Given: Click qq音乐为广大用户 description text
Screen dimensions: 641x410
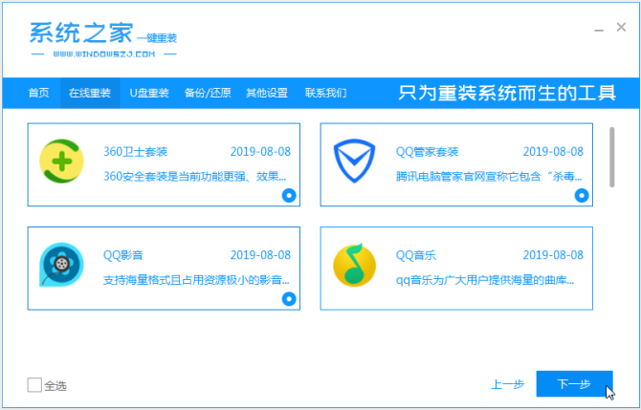Looking at the screenshot, I should pyautogui.click(x=485, y=280).
